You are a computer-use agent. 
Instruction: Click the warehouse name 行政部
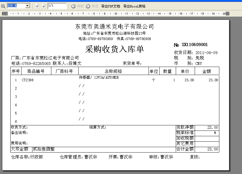37,157
